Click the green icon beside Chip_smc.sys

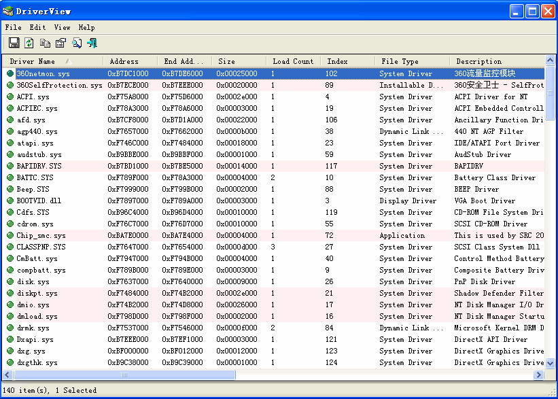[10, 236]
